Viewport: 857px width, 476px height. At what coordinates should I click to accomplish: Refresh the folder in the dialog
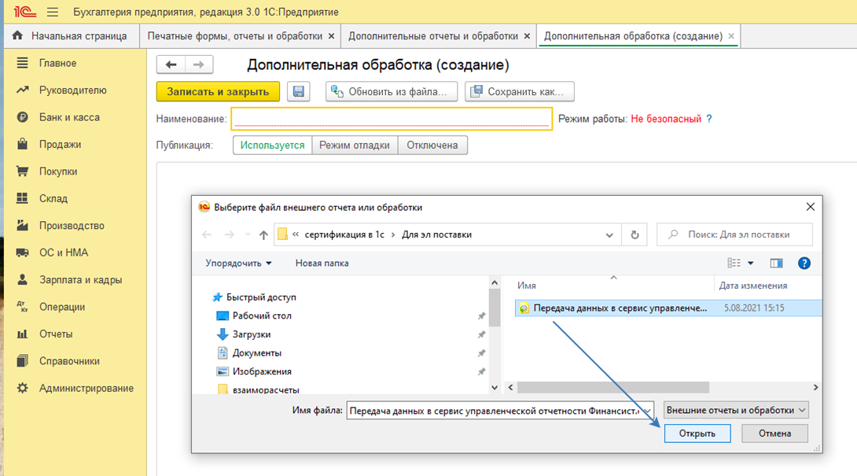[634, 234]
